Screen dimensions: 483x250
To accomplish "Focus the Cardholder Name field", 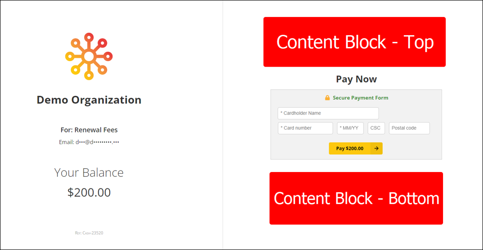I will 328,113.
